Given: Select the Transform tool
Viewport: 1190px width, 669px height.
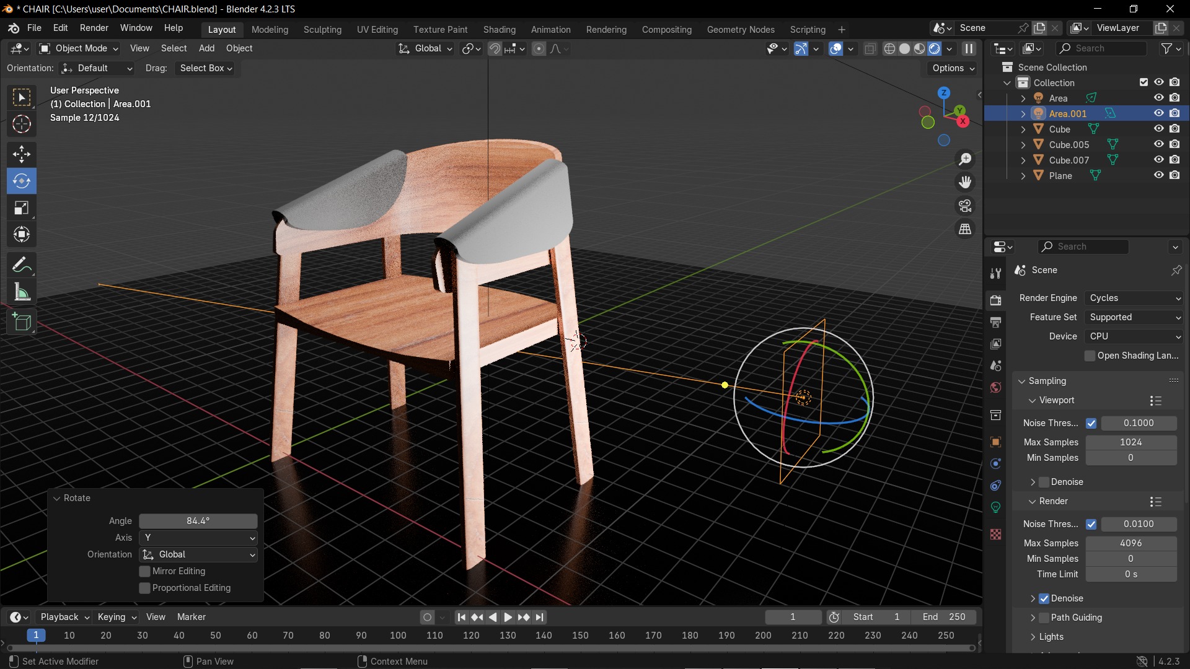Looking at the screenshot, I should point(22,234).
